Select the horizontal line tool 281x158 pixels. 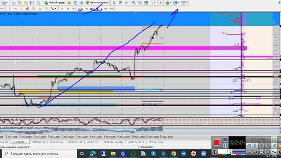[15, 9]
